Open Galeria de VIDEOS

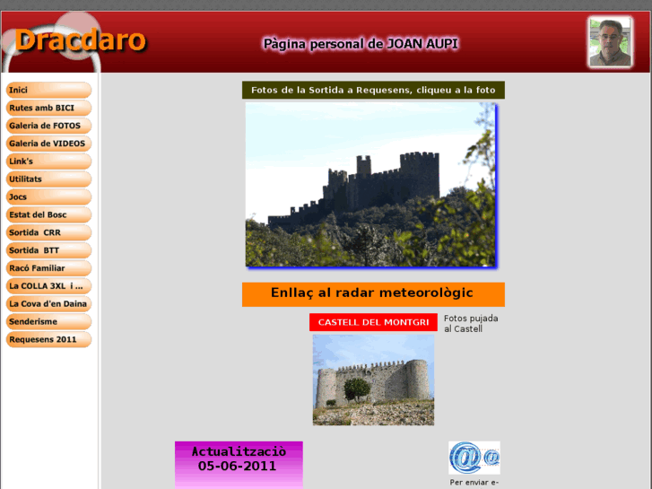pos(48,144)
